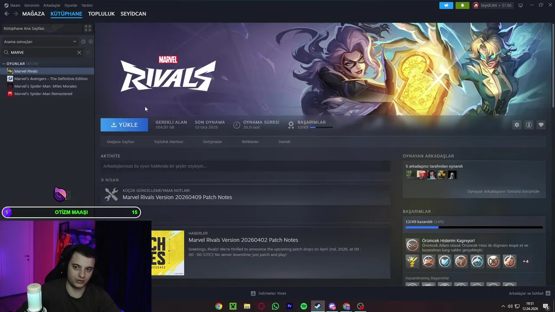This screenshot has height=312, width=555.
Task: Select Marvel's Avengers - The Definitive Edition
Action: click(x=47, y=78)
